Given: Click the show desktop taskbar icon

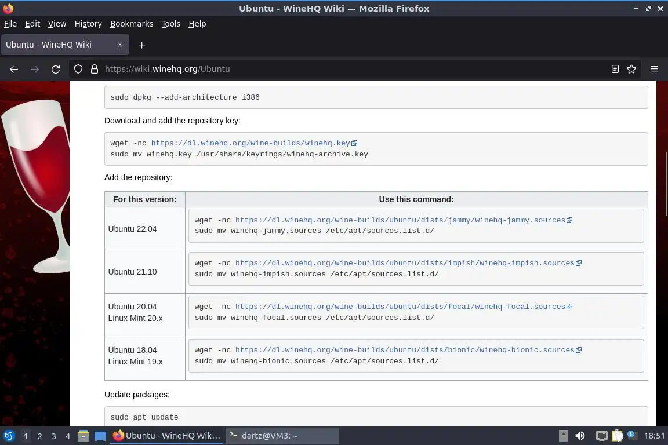Looking at the screenshot, I should click(x=100, y=436).
